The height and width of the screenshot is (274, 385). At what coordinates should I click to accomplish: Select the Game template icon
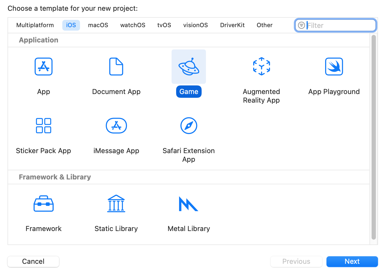(189, 67)
